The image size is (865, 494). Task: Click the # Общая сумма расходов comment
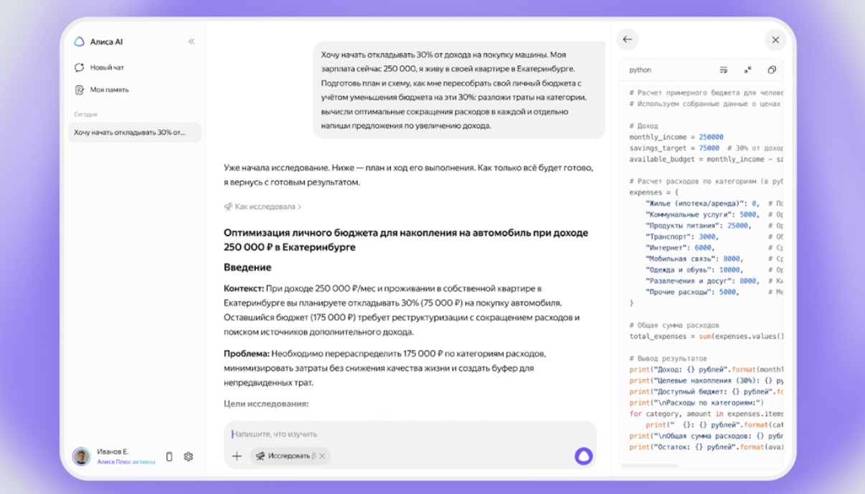(x=673, y=326)
